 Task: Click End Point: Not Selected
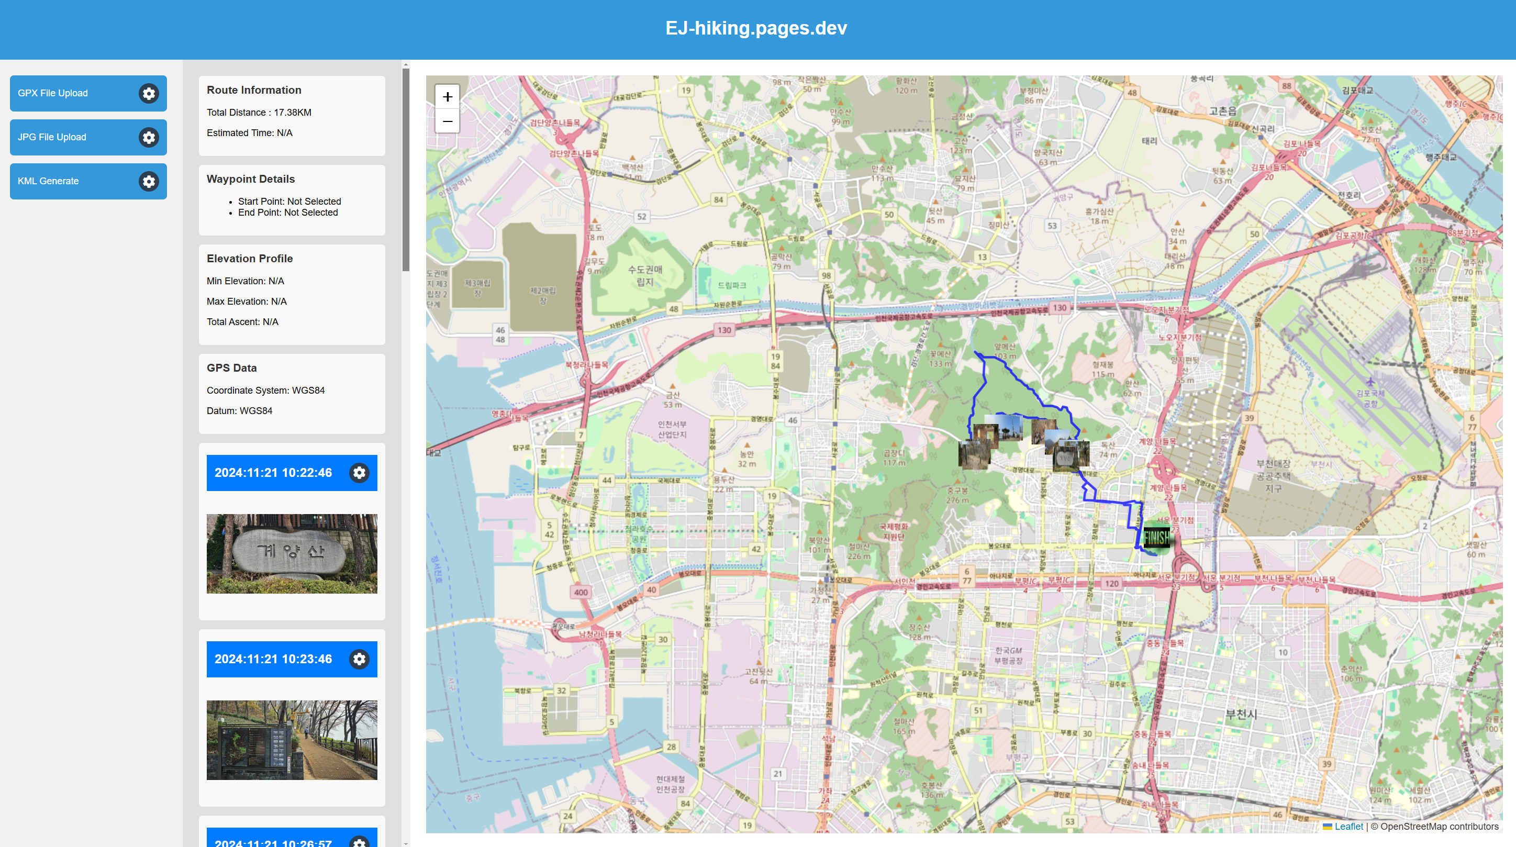[x=288, y=213]
